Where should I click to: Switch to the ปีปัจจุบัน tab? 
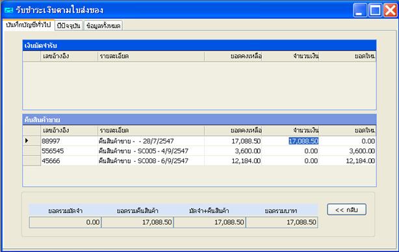point(69,26)
